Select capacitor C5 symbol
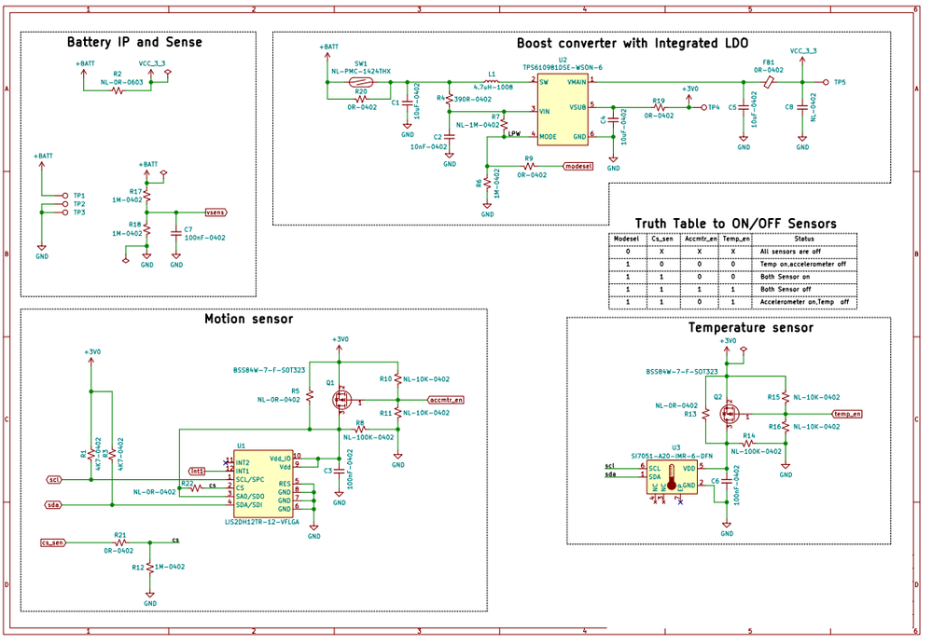The image size is (932, 644). tap(743, 107)
